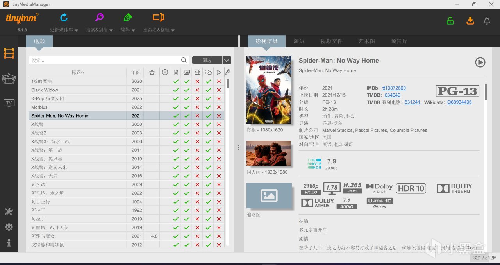Image resolution: width=500 pixels, height=265 pixels.
Task: Click the 筛选 filter button
Action: pos(207,60)
